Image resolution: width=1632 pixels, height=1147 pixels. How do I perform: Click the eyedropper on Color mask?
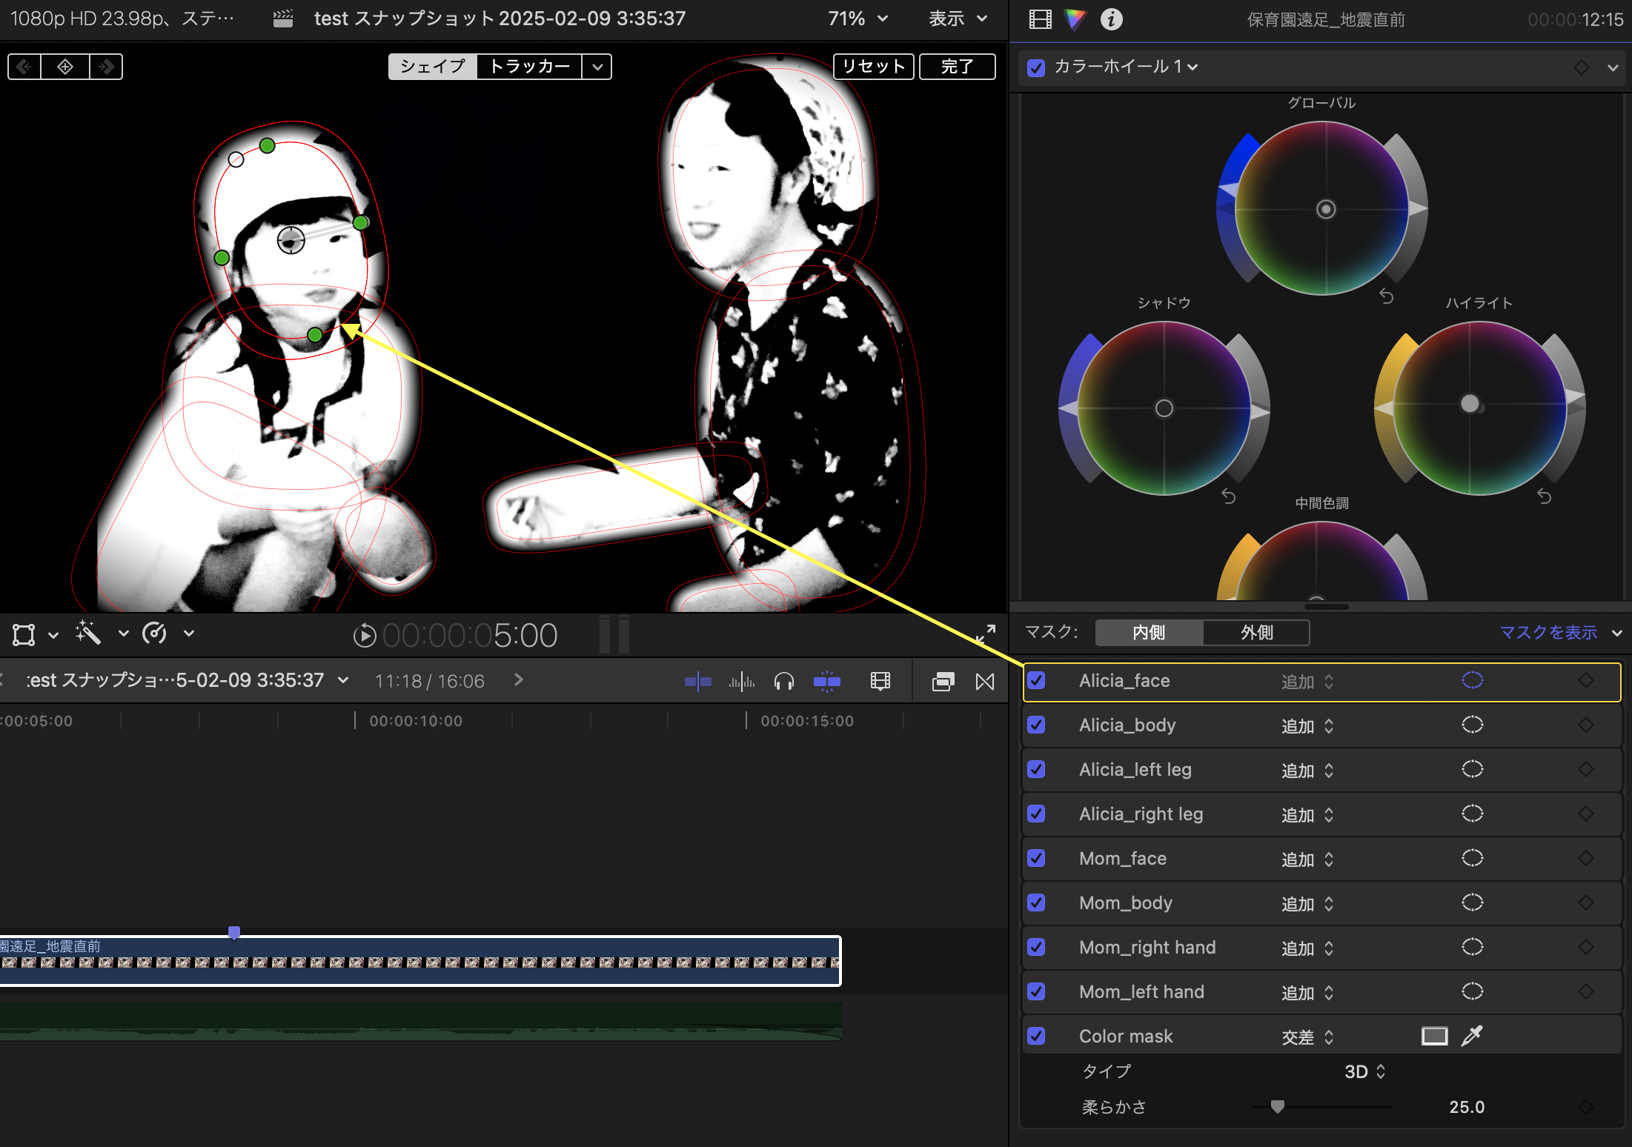(x=1472, y=1036)
